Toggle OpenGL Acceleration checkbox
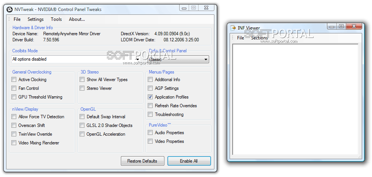Viewport: 372px width, 177px height. (82, 134)
